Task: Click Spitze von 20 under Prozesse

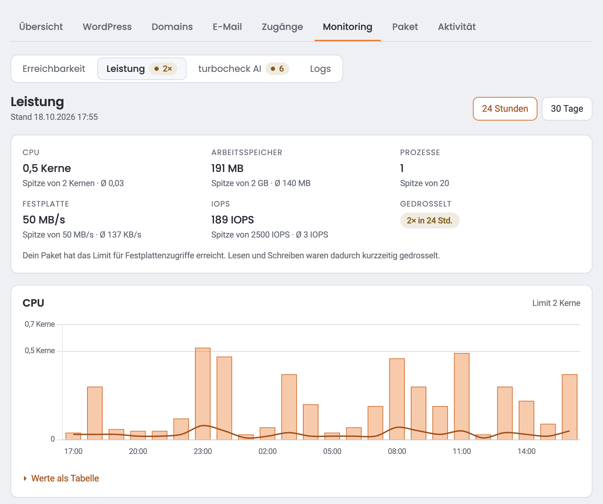Action: (425, 183)
